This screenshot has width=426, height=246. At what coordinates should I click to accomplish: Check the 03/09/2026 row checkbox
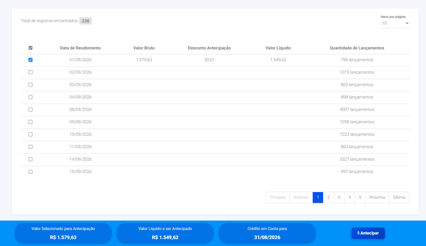pos(31,85)
